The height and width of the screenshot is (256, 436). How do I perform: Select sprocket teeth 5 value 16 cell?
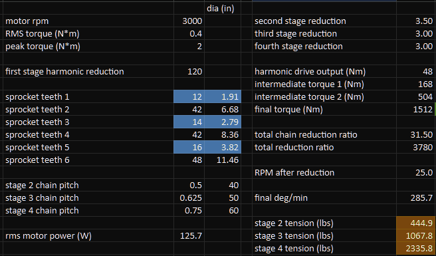click(189, 147)
